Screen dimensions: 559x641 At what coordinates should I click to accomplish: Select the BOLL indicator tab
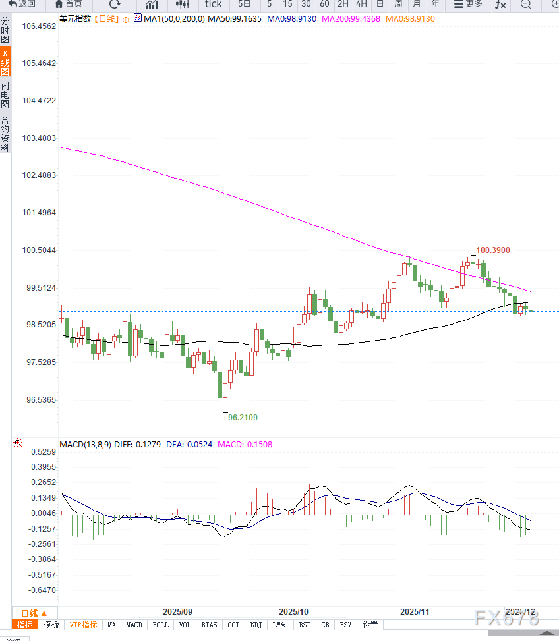(x=160, y=625)
